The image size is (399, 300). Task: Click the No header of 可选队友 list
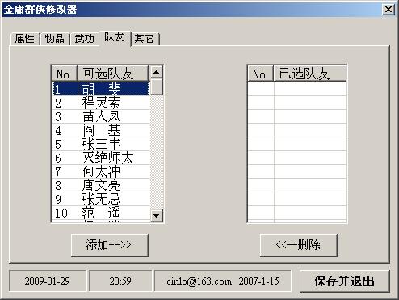click(65, 74)
